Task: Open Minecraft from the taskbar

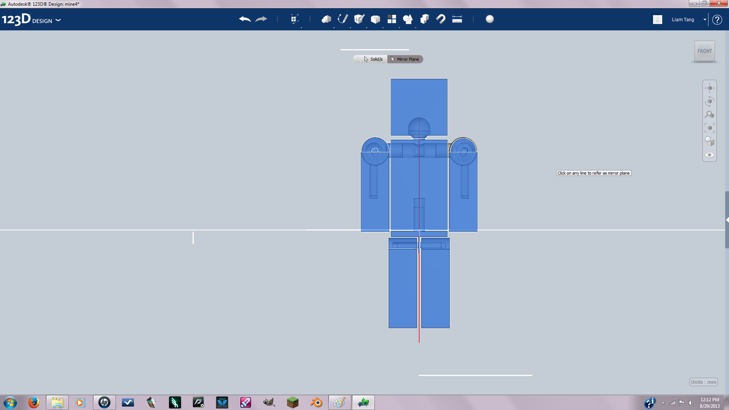Action: (293, 402)
